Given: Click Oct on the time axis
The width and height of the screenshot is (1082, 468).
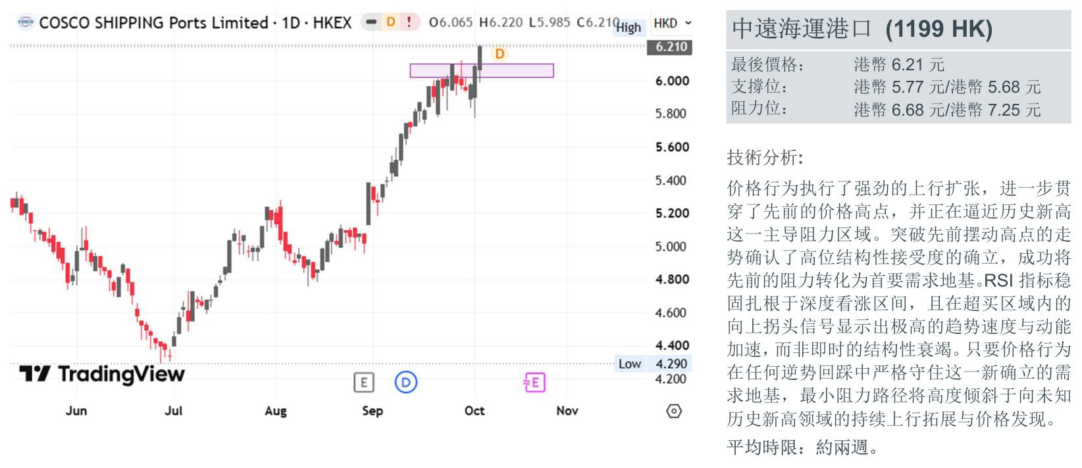Looking at the screenshot, I should 475,411.
